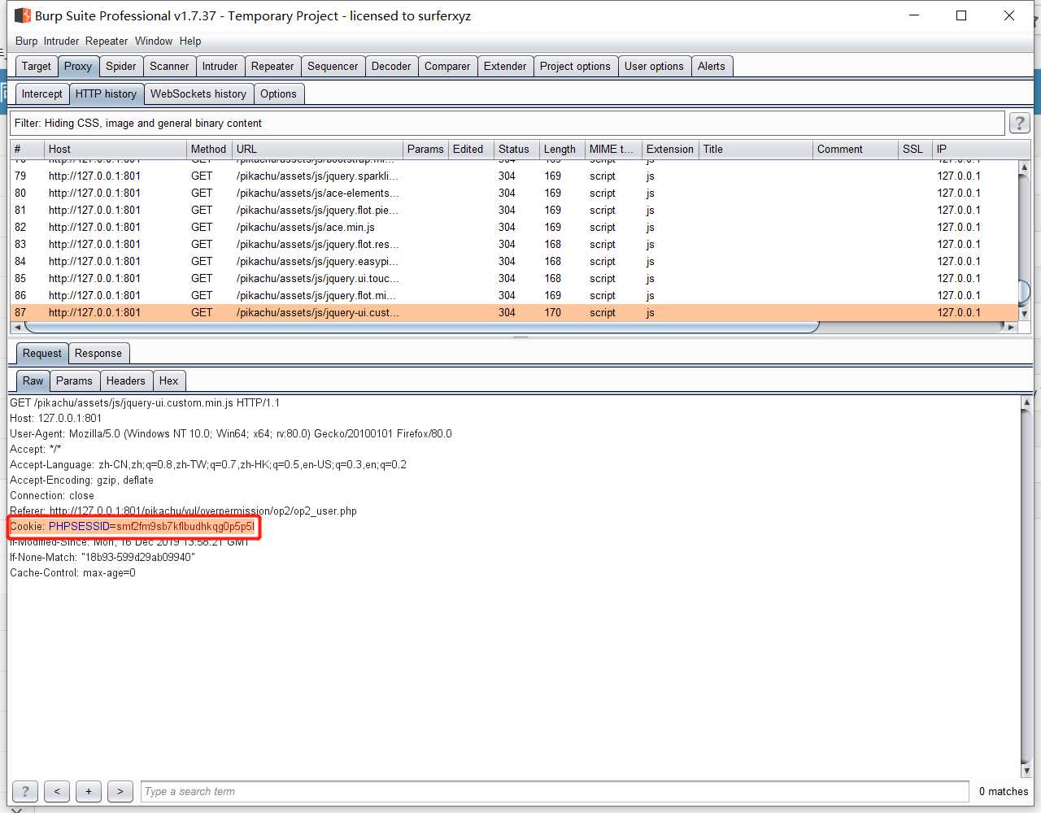Image resolution: width=1041 pixels, height=813 pixels.
Task: Sort by the SSL column header
Action: [915, 149]
